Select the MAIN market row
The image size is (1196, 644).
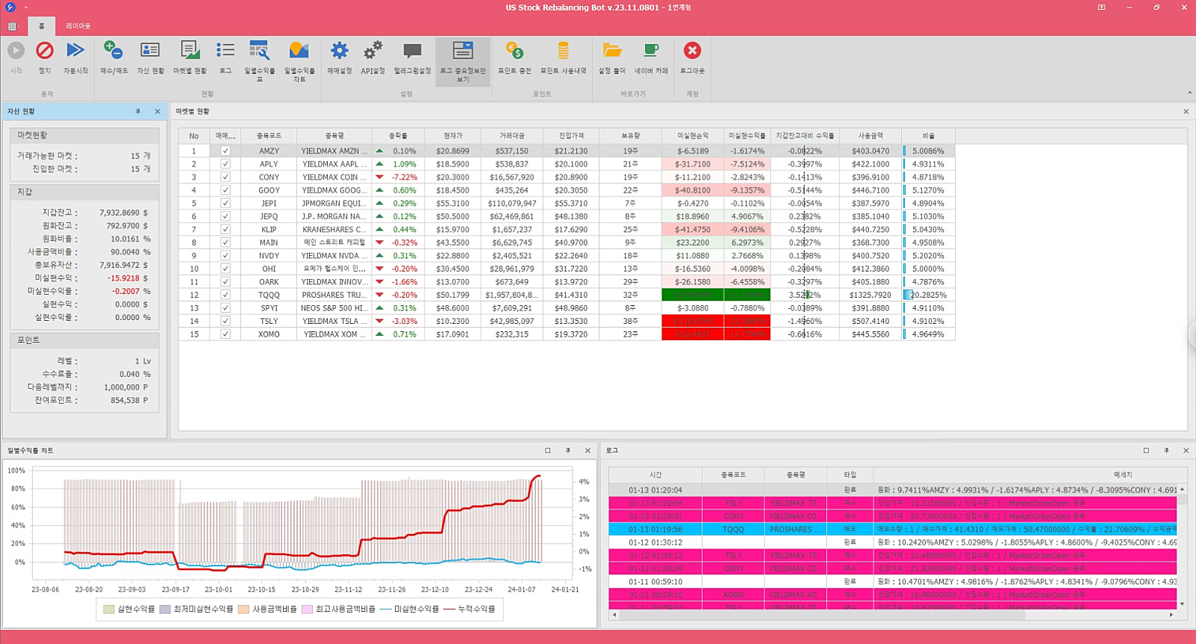(x=567, y=242)
